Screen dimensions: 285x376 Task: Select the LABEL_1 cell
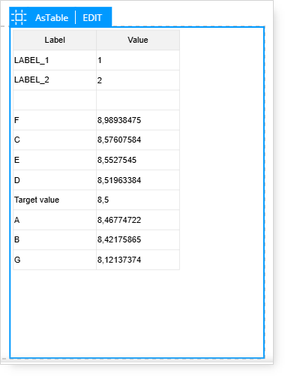click(55, 60)
